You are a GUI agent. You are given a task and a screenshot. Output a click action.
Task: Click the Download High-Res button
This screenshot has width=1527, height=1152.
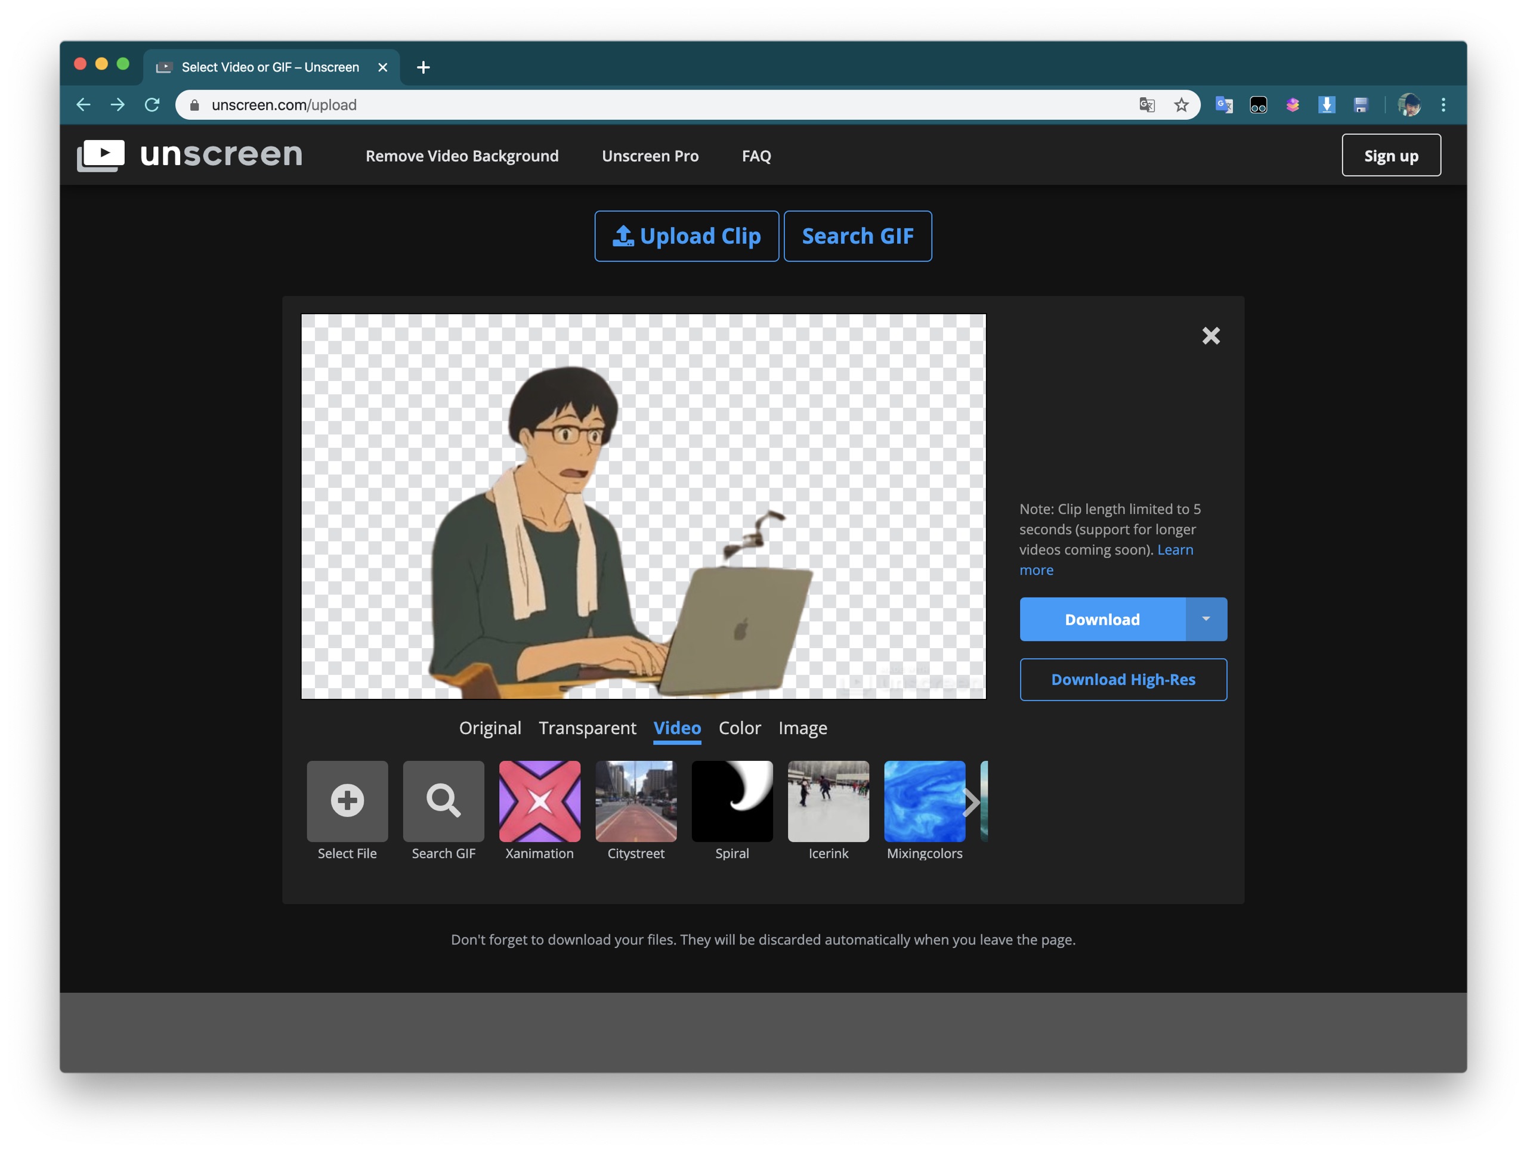[x=1123, y=680]
